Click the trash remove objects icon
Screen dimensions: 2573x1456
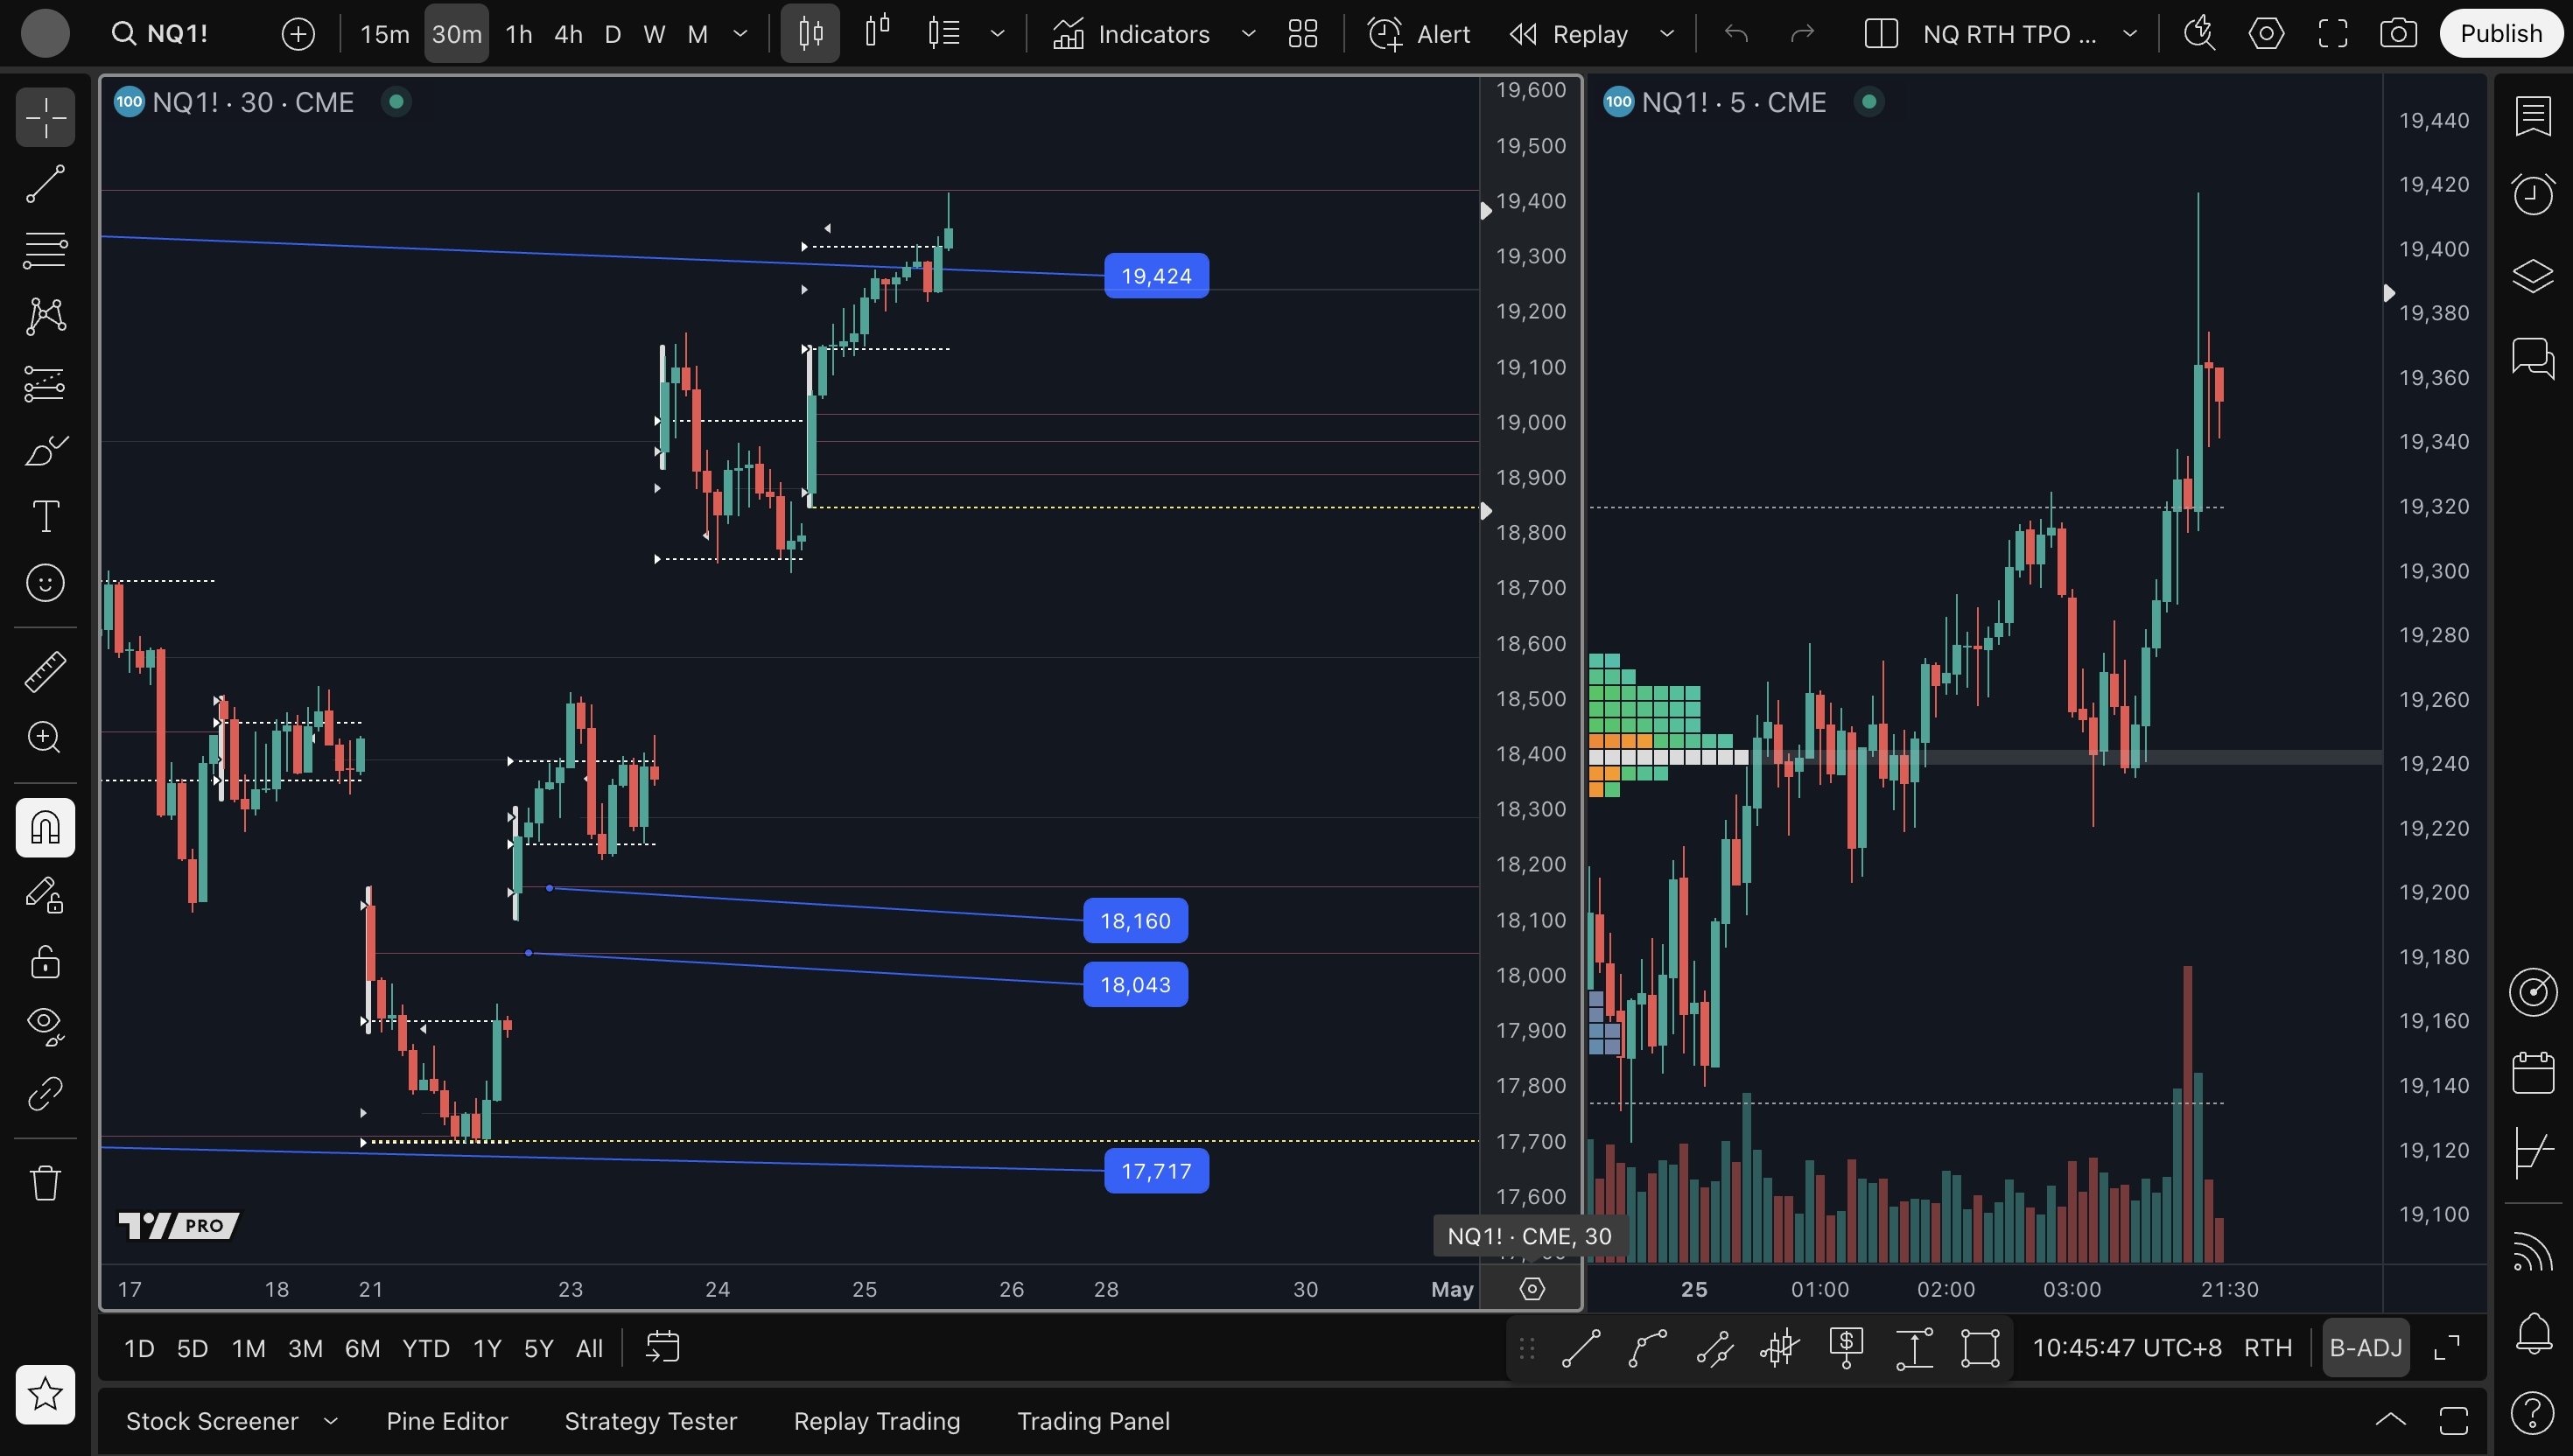coord(45,1183)
